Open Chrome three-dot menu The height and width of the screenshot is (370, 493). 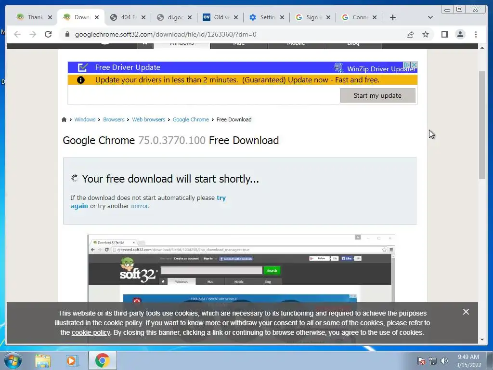click(476, 34)
